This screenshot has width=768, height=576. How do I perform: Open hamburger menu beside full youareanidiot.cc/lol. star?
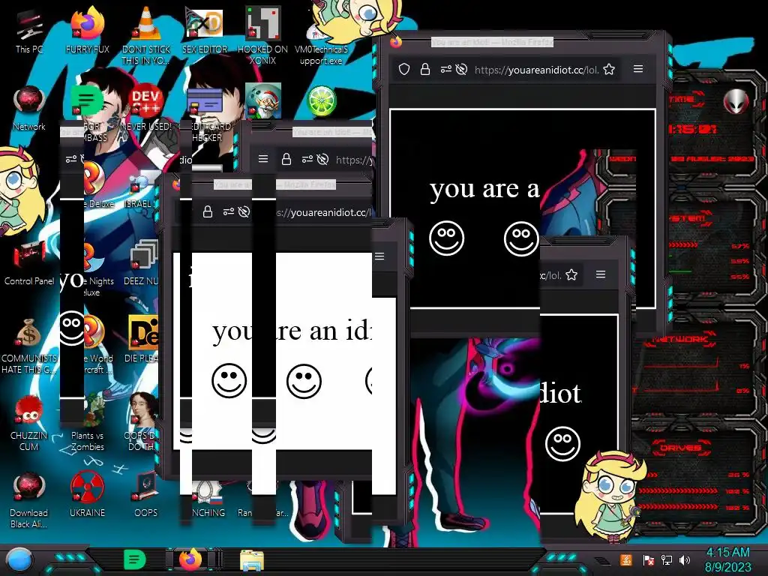coord(638,68)
